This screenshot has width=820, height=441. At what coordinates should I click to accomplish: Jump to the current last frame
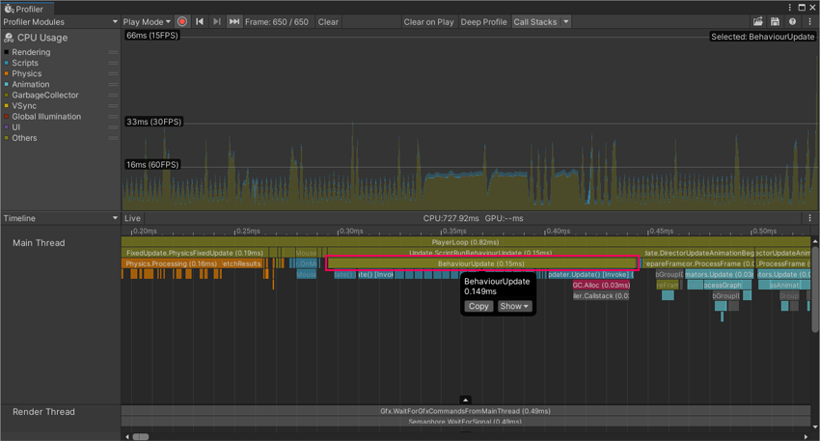[x=233, y=21]
